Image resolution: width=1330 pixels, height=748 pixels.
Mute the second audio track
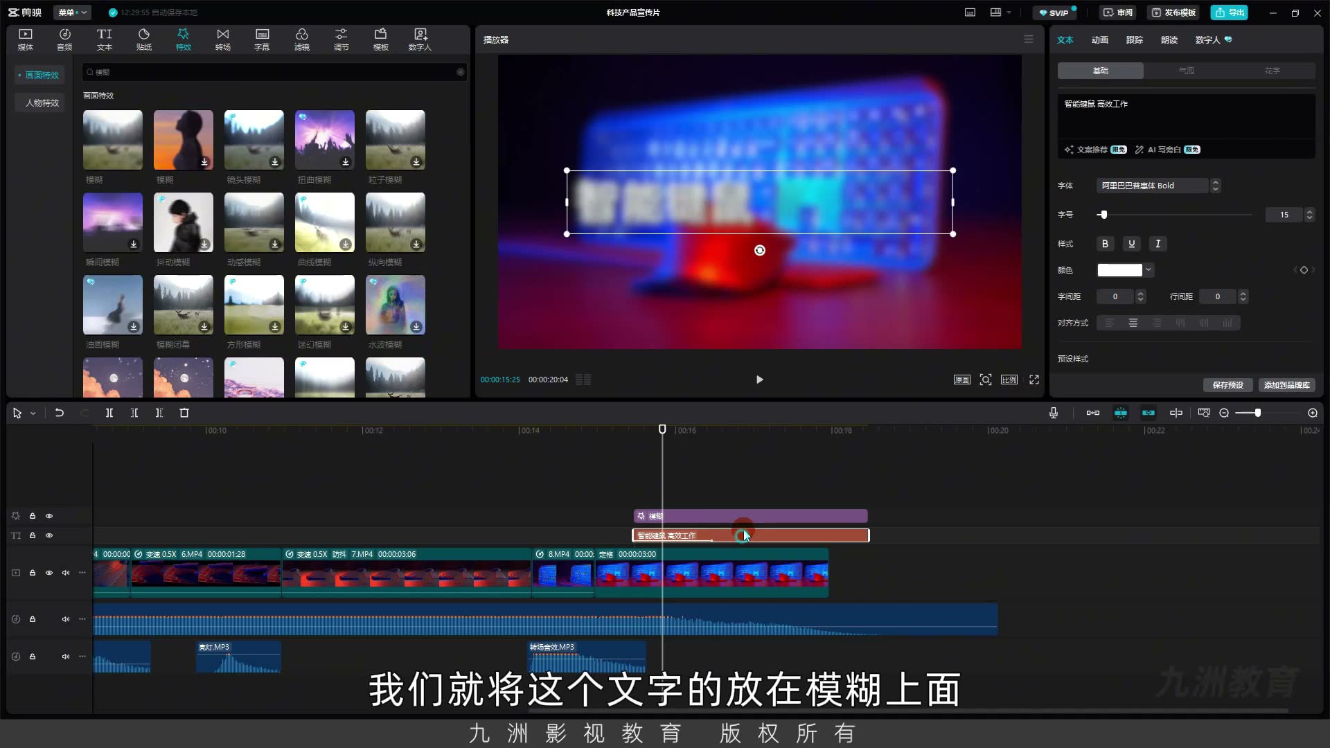[66, 657]
